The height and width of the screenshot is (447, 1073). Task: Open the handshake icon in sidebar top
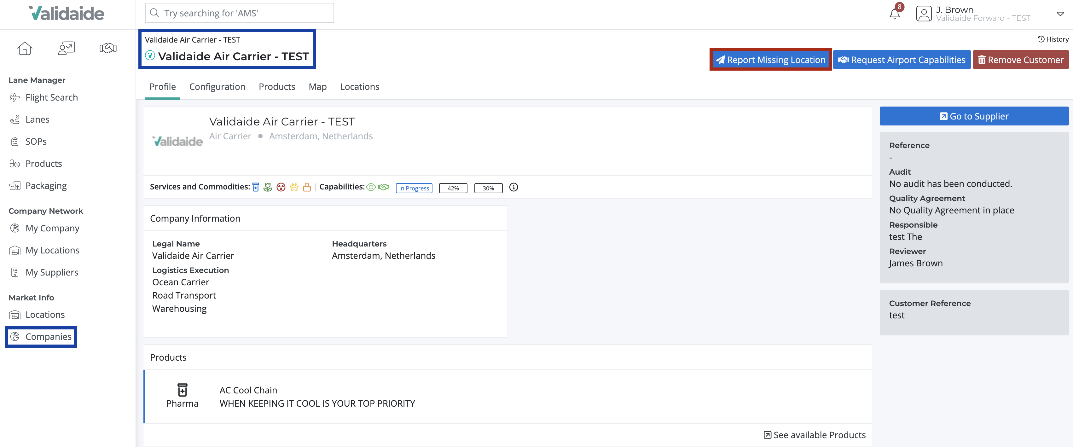coord(108,48)
